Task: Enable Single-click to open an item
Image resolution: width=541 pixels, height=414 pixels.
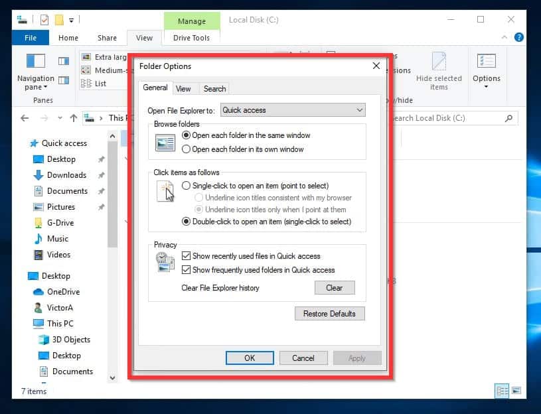Action: coord(187,186)
